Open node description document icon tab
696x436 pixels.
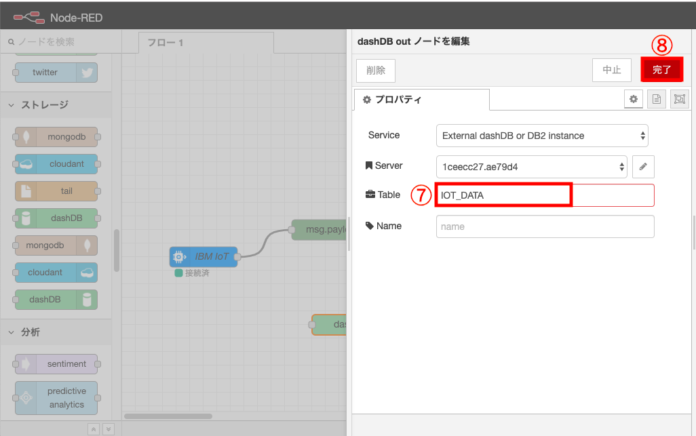coord(657,99)
